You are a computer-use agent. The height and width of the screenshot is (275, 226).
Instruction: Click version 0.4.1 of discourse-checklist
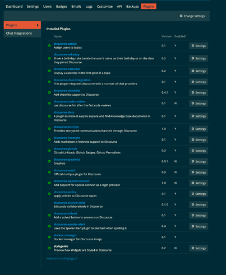click(x=165, y=92)
